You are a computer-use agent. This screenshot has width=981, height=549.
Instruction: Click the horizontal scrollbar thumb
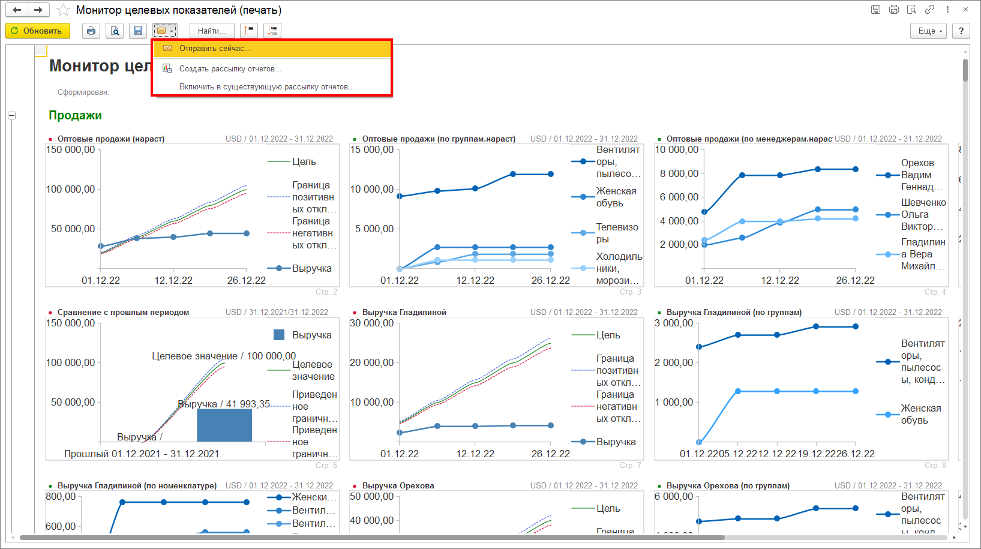(x=372, y=538)
